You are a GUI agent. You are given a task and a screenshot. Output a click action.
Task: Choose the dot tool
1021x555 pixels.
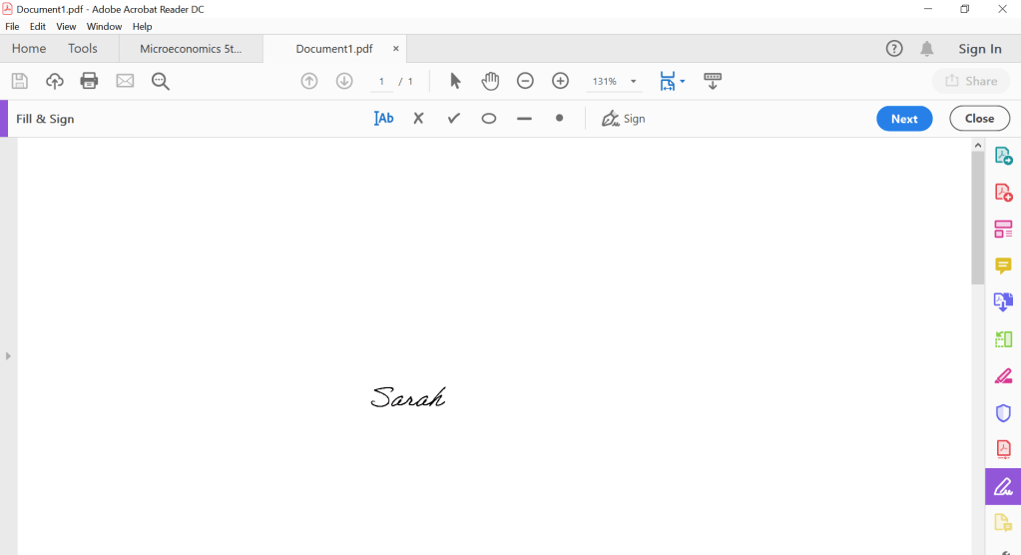(x=559, y=118)
